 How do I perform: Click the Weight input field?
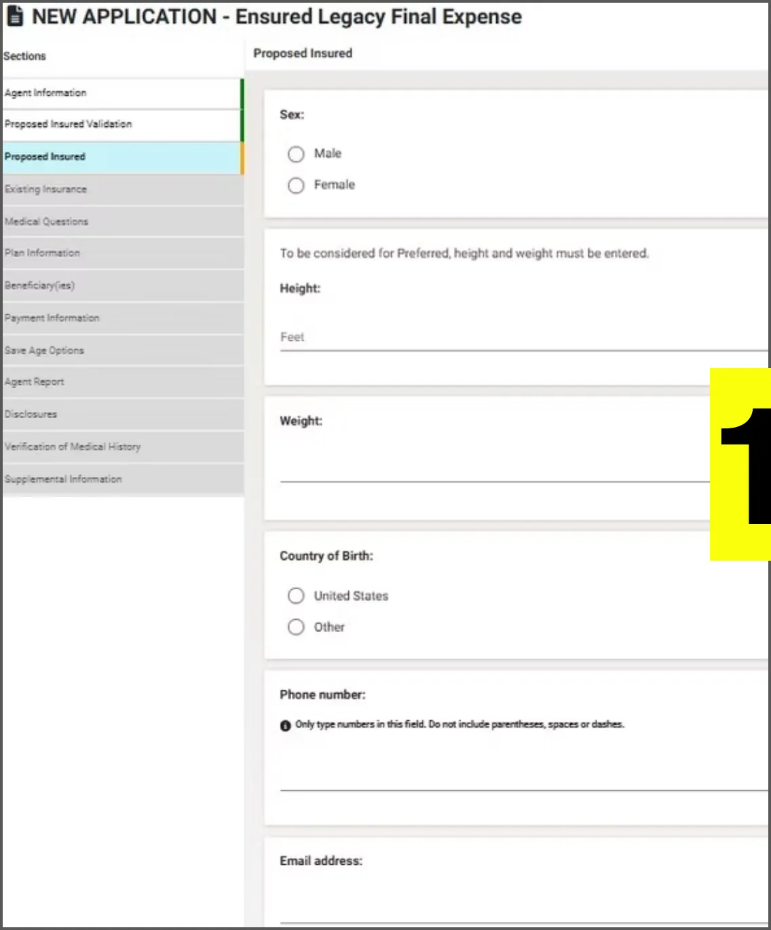pyautogui.click(x=495, y=468)
